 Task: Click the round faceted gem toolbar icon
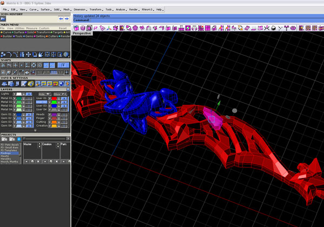coord(136,28)
